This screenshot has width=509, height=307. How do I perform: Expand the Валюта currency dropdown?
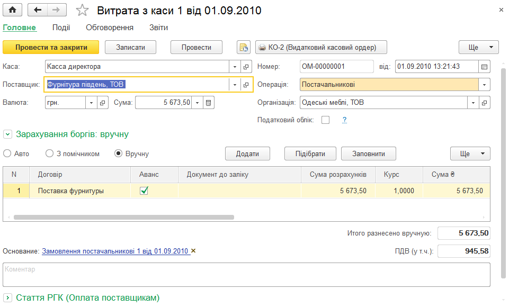coord(91,103)
